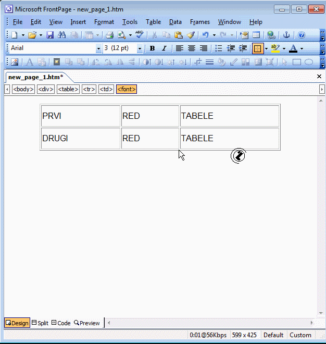Click the Undo arrow icon

(x=206, y=35)
